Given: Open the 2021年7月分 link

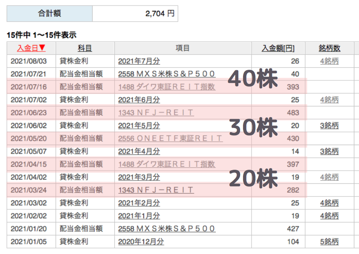Looking at the screenshot, I should click(x=139, y=61).
